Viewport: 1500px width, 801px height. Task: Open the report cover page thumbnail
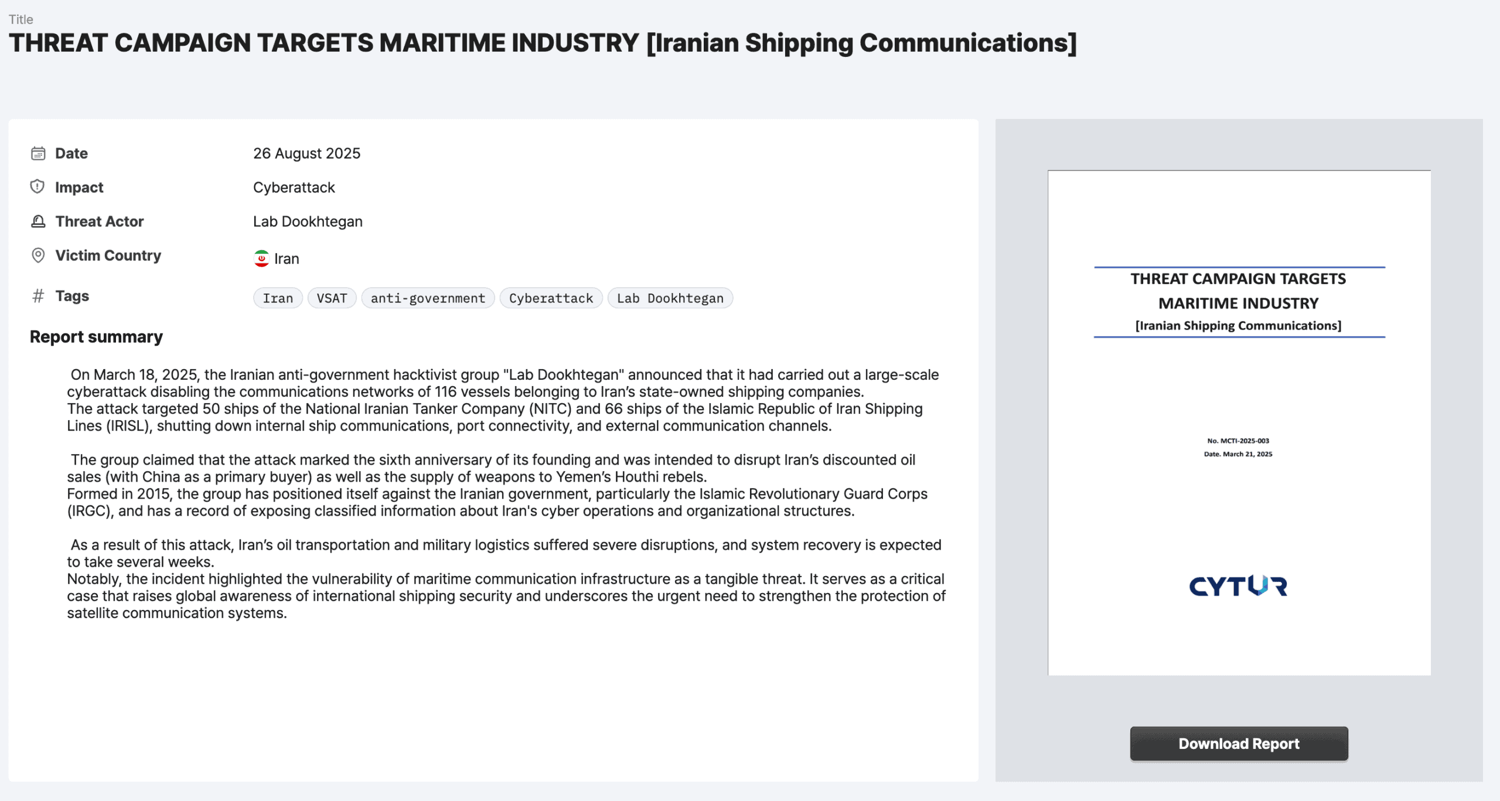1239,422
